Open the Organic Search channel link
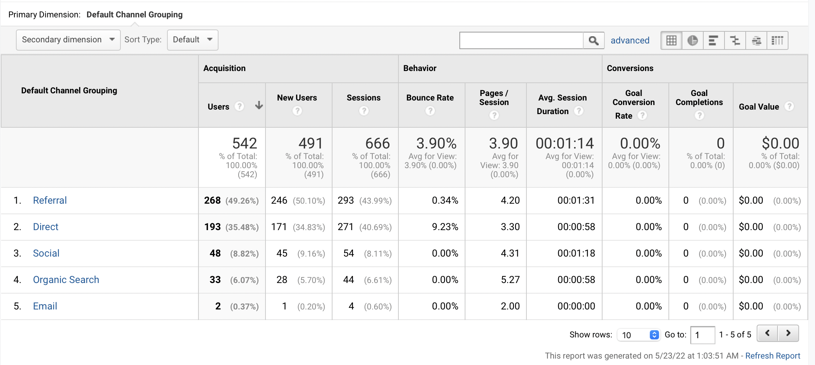Viewport: 815px width, 365px height. click(66, 280)
